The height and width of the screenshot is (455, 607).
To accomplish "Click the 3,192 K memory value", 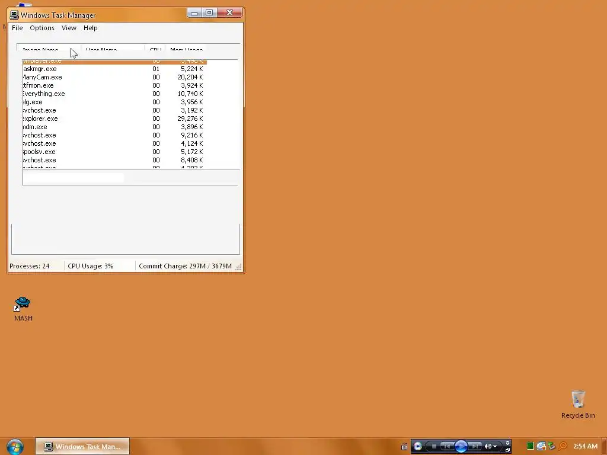I will (x=191, y=110).
